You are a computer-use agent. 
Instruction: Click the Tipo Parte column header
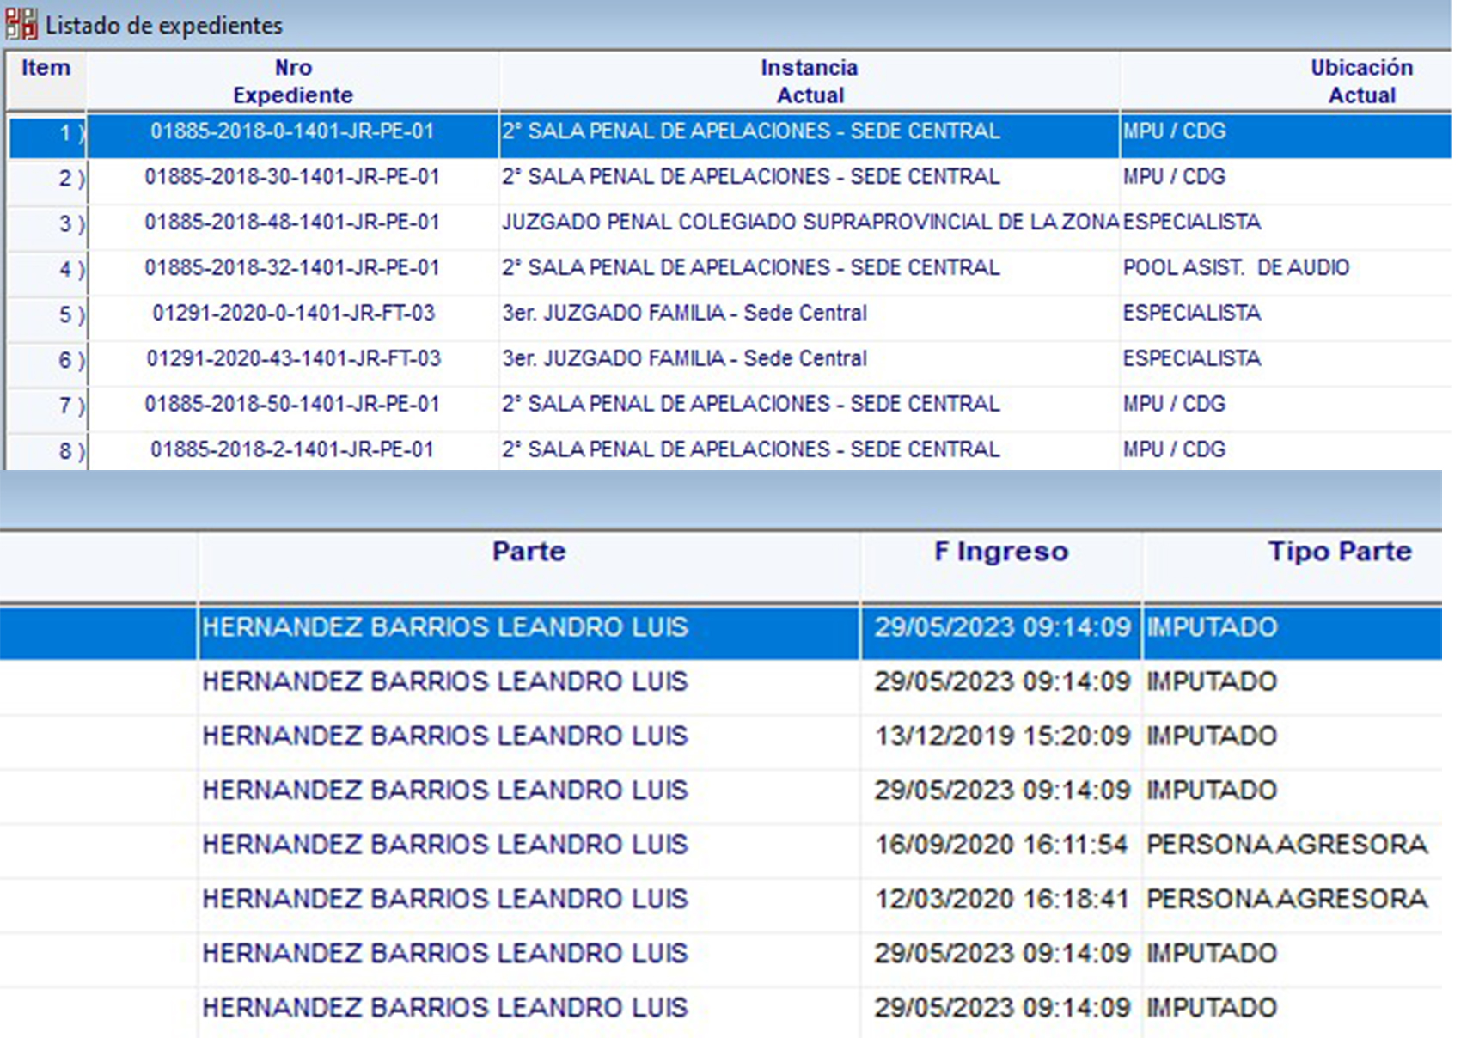(1339, 552)
